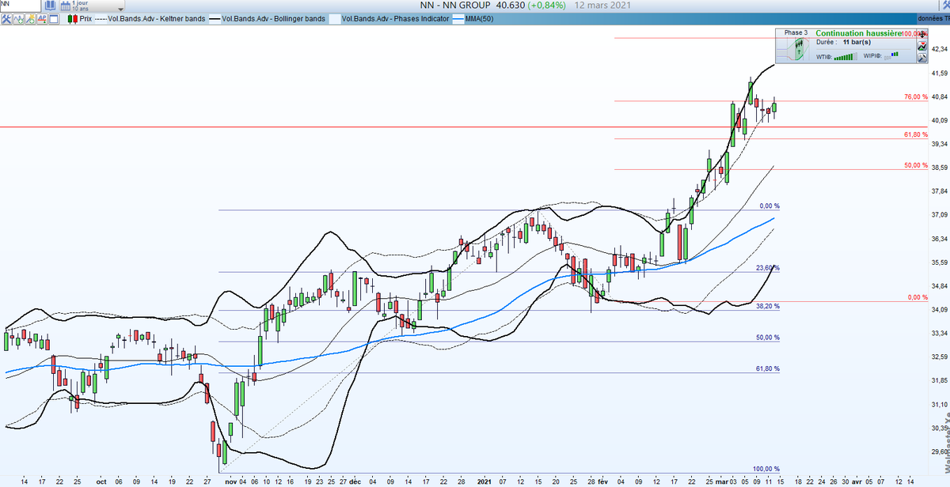Click the red 50,00 % Fibonacci label
Viewport: 950px width, 487px height.
click(x=915, y=165)
